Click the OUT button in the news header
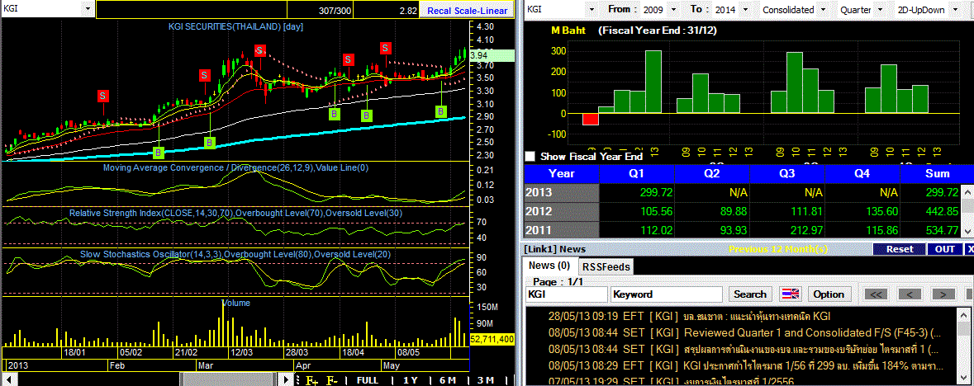This screenshot has height=386, width=974. point(944,249)
